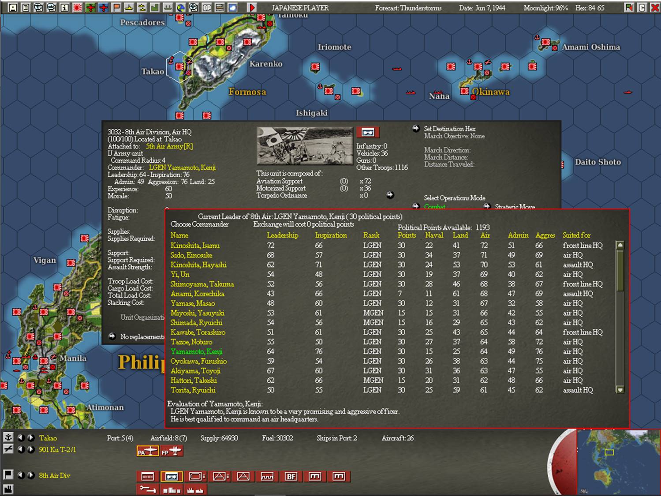Screen dimensions: 661x496
Task: Click the Leadership column header
Action: [x=283, y=235]
